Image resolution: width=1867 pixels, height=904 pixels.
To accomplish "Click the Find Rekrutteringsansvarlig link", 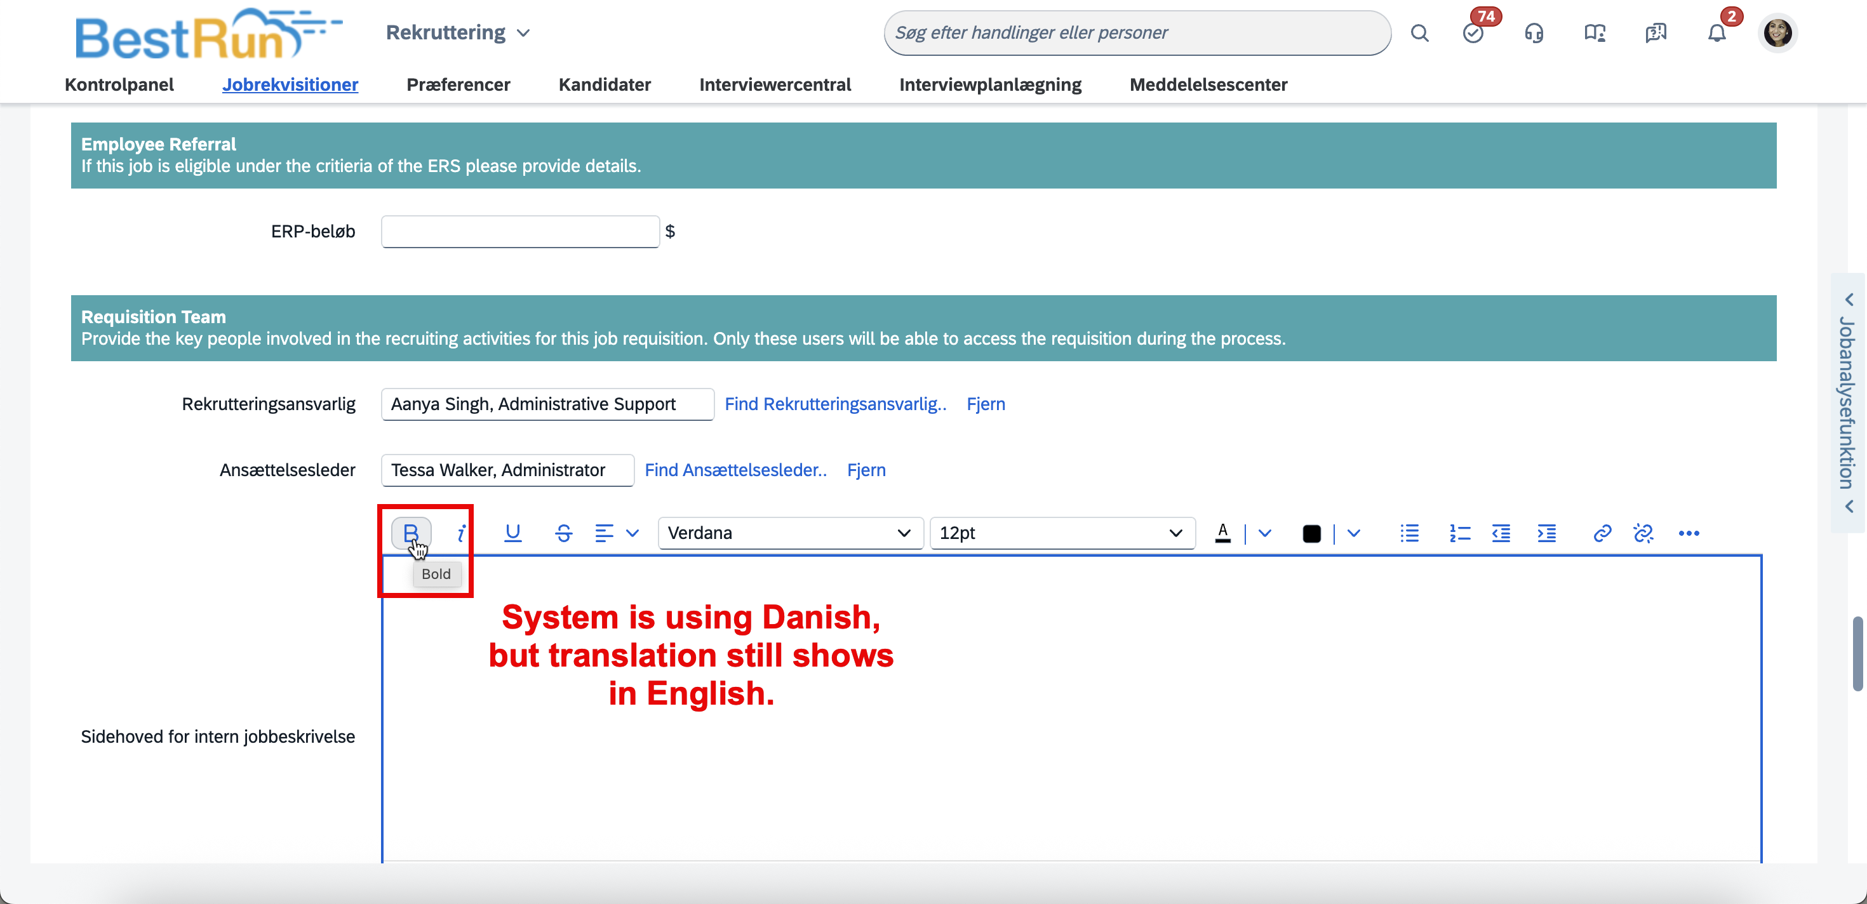I will click(x=836, y=404).
